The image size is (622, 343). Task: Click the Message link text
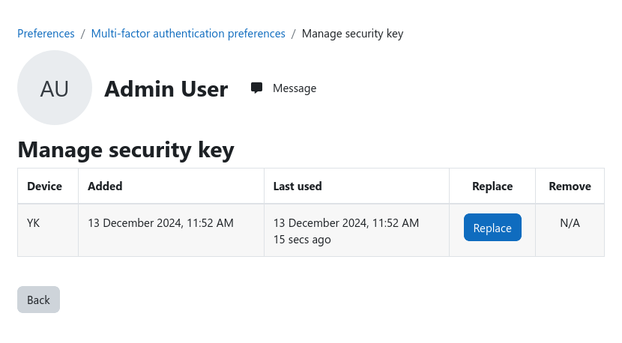[295, 88]
